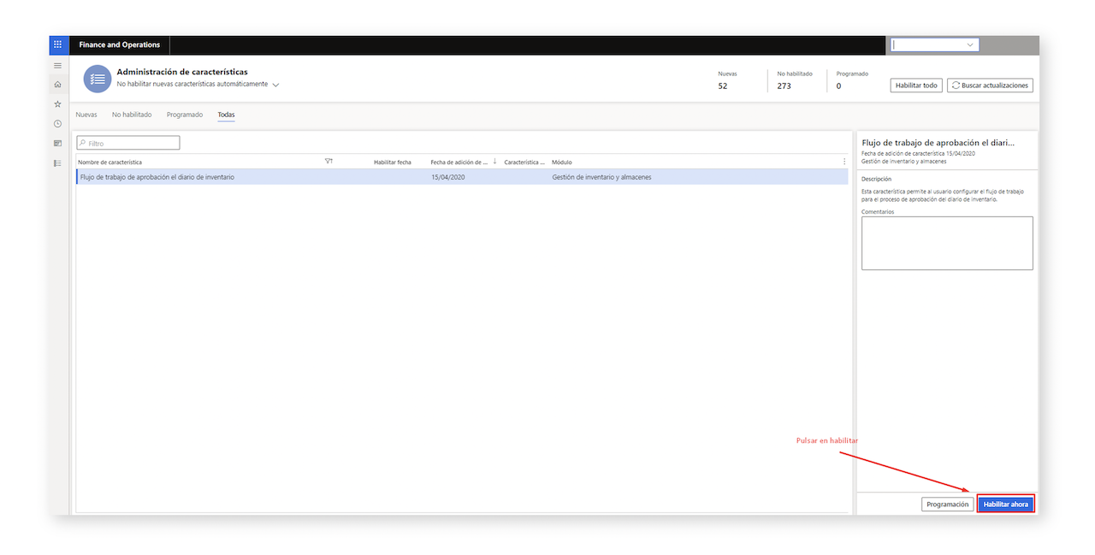Click the Buscar actualizaciones button

pos(990,86)
